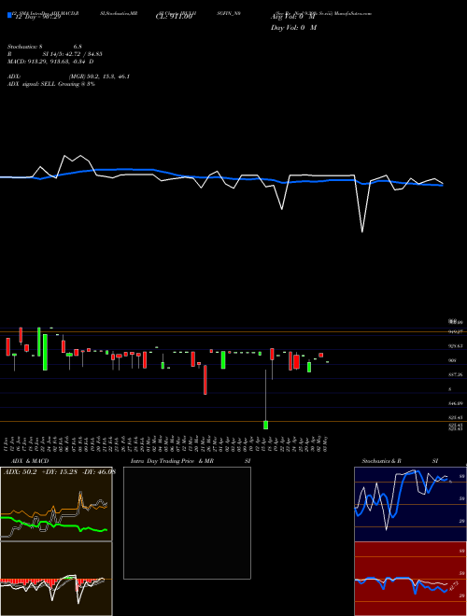Image resolution: width=467 pixels, height=616 pixels.
Task: Click the '12 Day = 907.29' SMA value
Action: (x=37, y=18)
